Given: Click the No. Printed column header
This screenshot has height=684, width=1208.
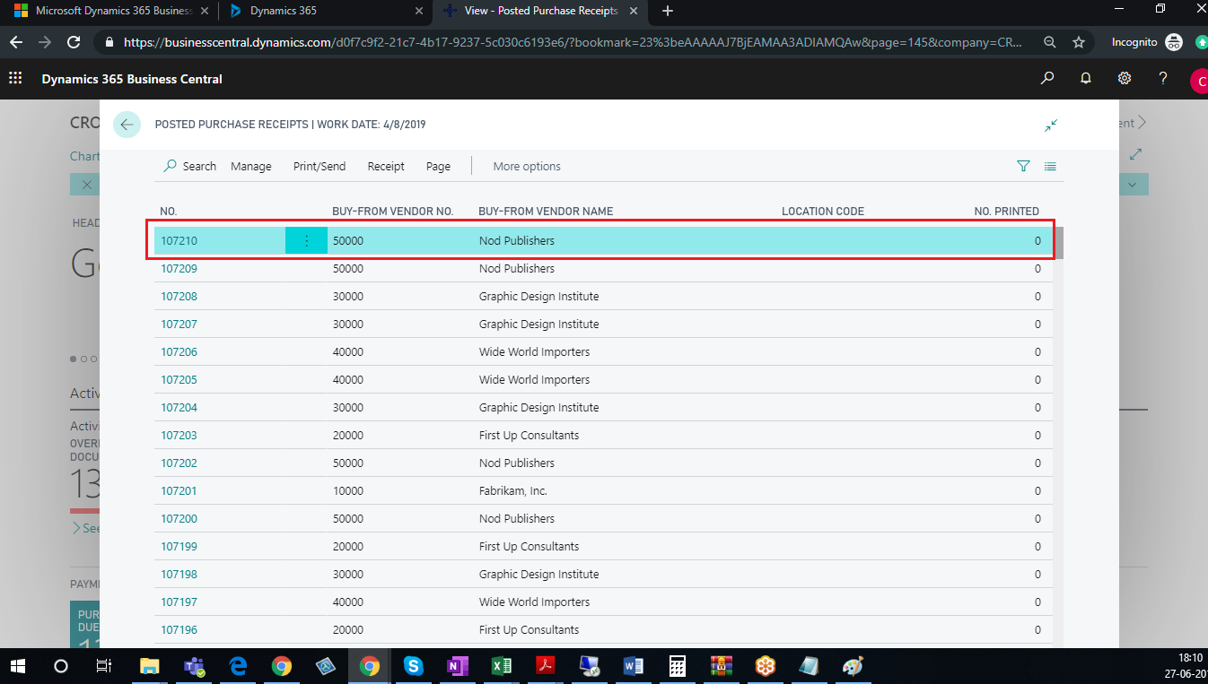Looking at the screenshot, I should [1007, 212].
